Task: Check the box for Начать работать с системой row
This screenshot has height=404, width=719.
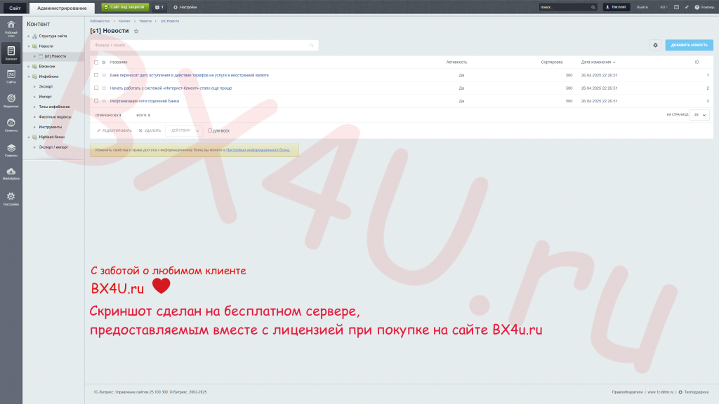Action: click(96, 88)
